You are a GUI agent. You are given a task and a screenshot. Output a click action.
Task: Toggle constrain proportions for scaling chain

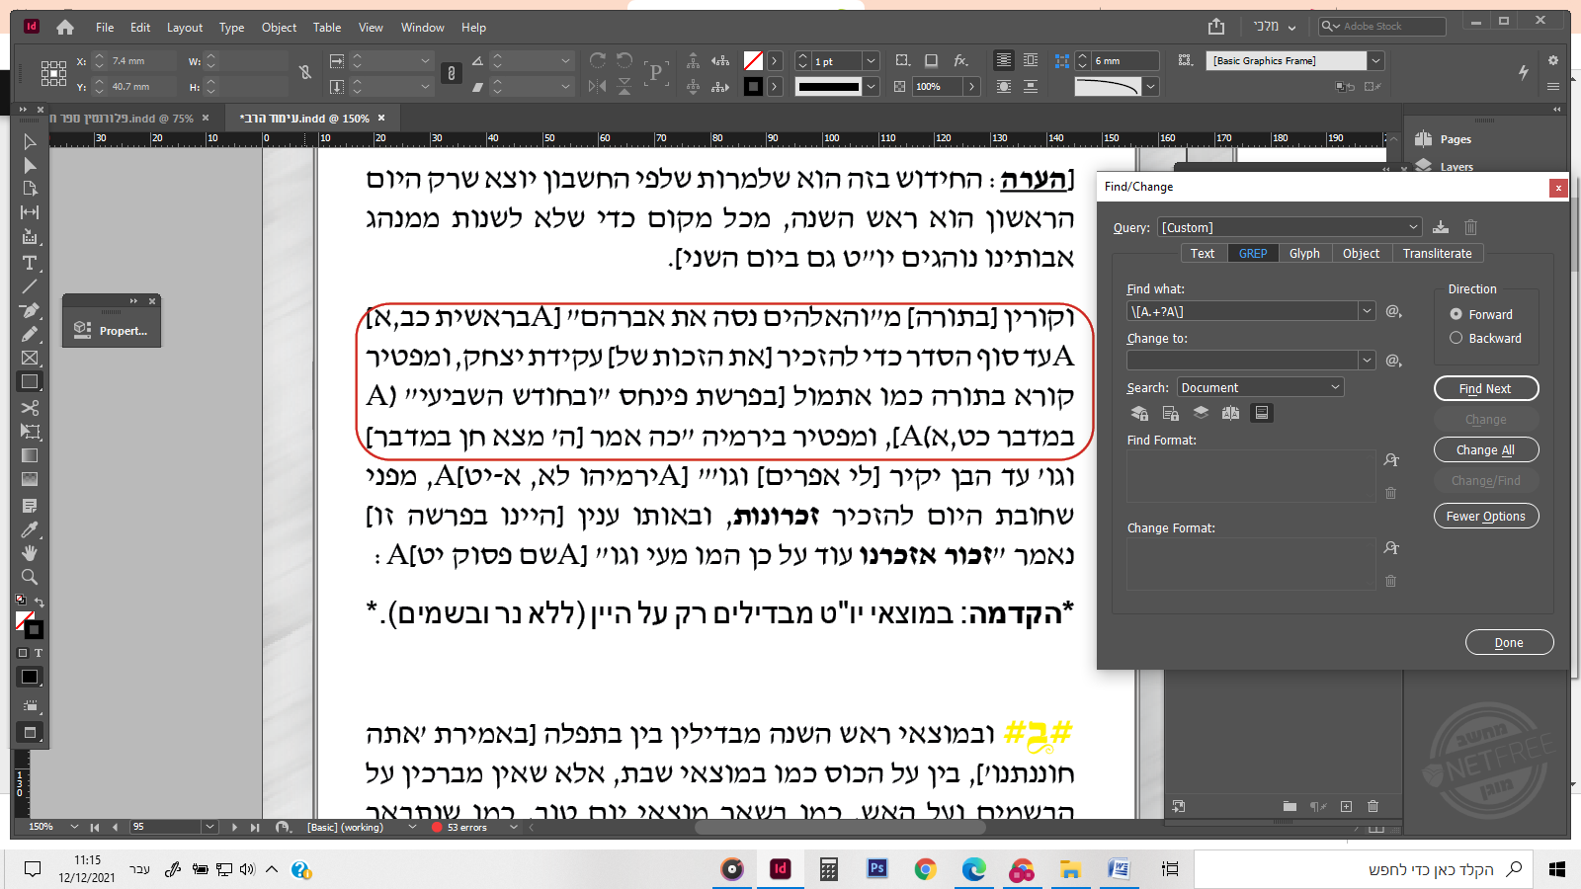pyautogui.click(x=452, y=73)
